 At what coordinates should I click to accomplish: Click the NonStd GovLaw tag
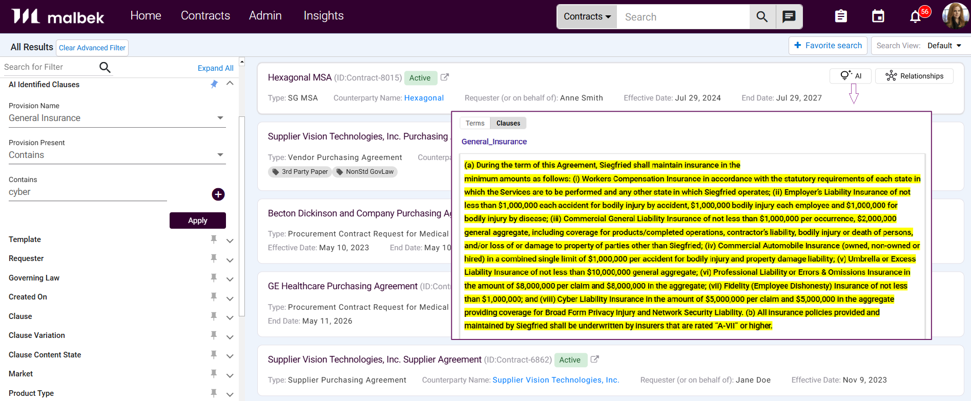[365, 172]
